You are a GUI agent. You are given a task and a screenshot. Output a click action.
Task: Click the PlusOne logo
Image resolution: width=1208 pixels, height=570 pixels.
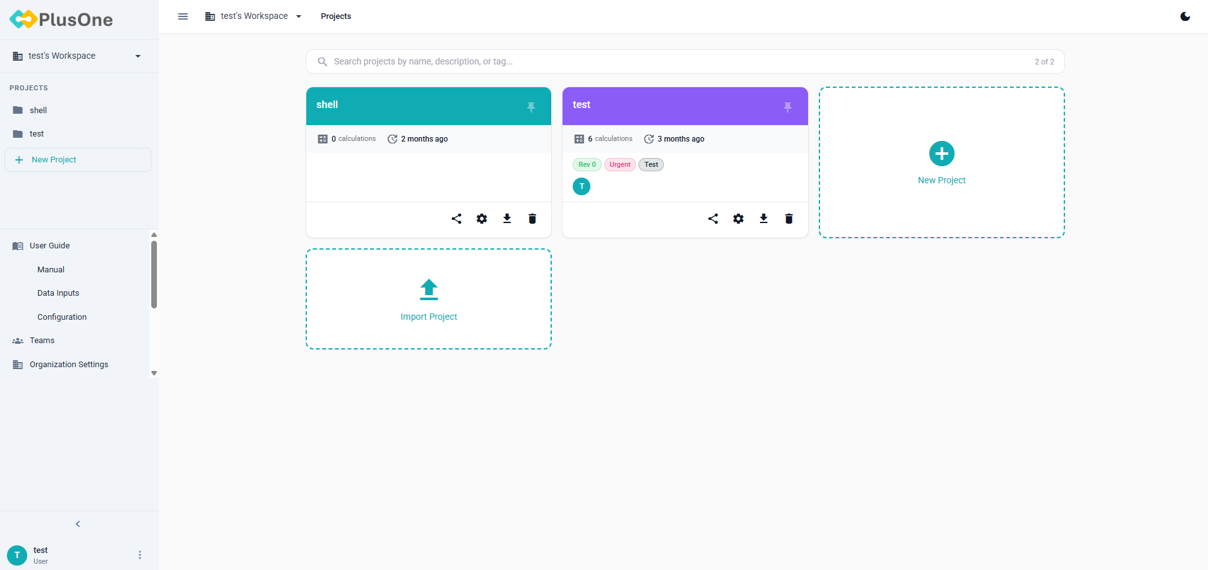pos(61,20)
